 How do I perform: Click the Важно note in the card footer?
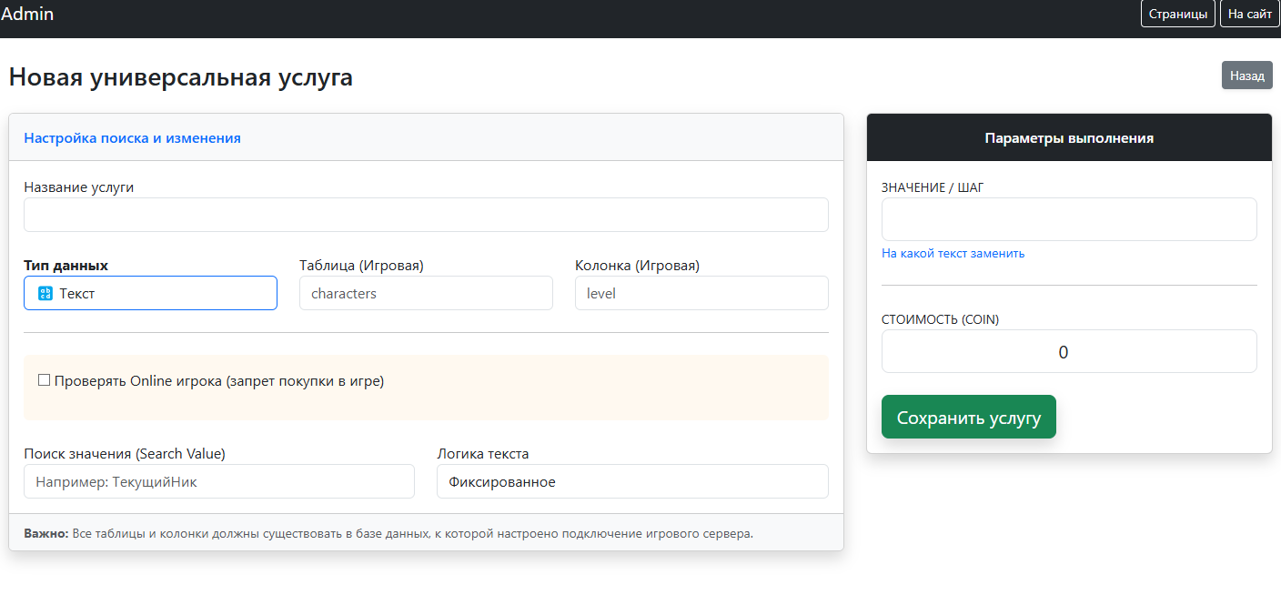(388, 533)
